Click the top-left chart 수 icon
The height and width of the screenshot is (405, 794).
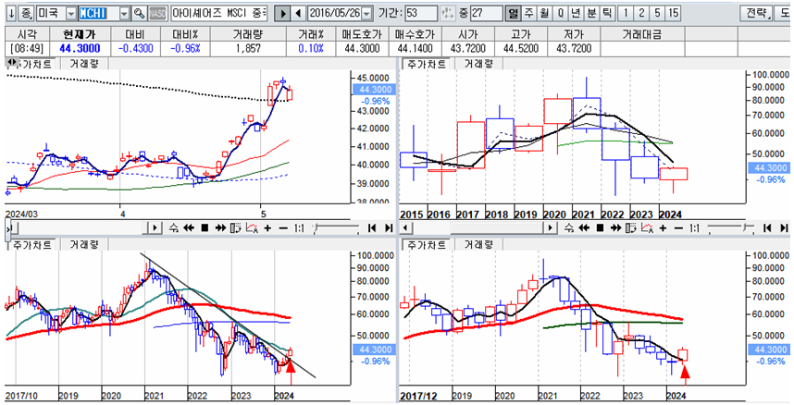click(x=174, y=227)
